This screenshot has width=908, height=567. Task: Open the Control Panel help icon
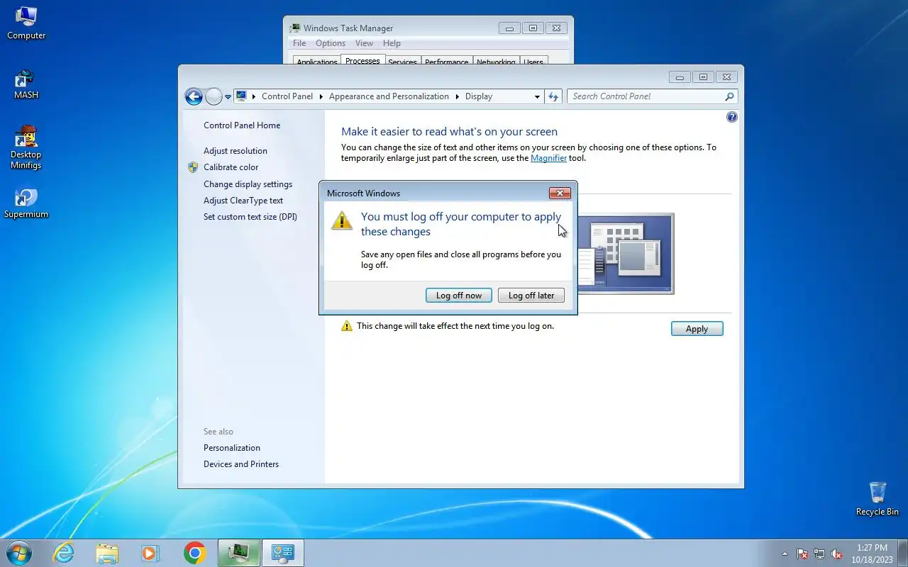tap(732, 117)
